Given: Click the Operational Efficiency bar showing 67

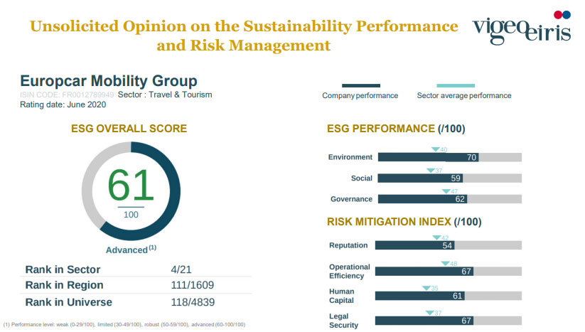Looking at the screenshot, I should point(424,271).
